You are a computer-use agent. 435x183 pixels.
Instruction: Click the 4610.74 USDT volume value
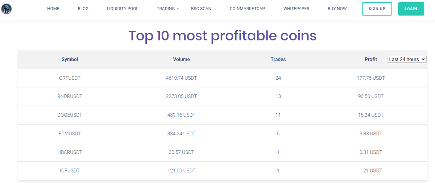click(x=181, y=78)
